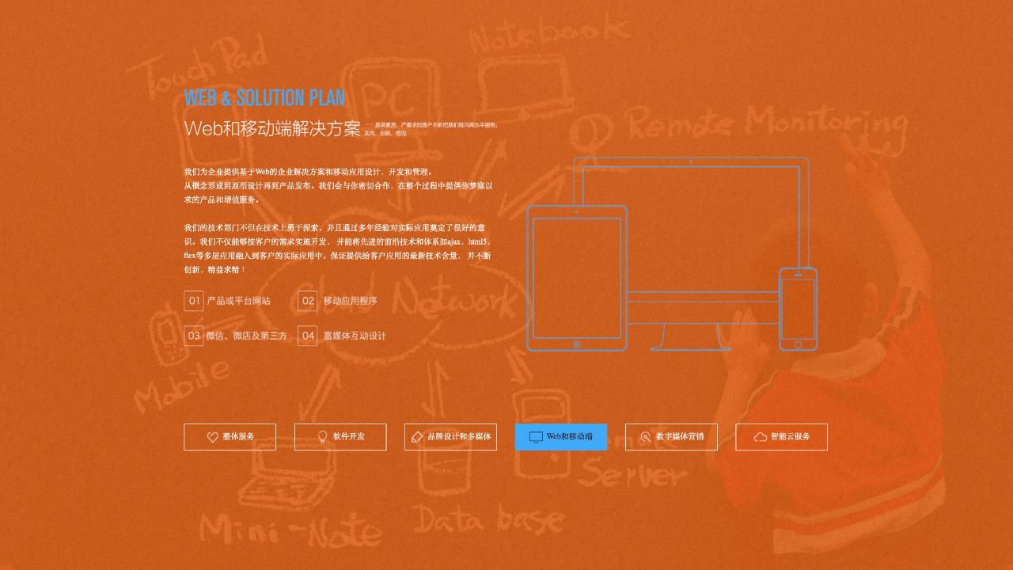Click the 02 移动应用程序 item
This screenshot has width=1013, height=570.
(x=338, y=301)
